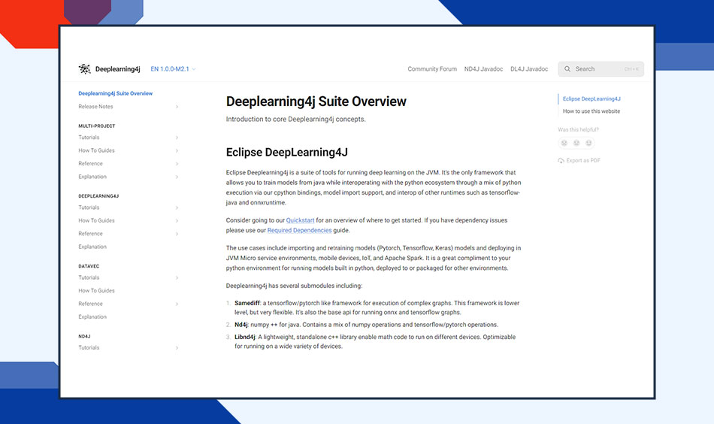Rate the page with the neutral face
This screenshot has height=424, width=714.
coord(576,143)
